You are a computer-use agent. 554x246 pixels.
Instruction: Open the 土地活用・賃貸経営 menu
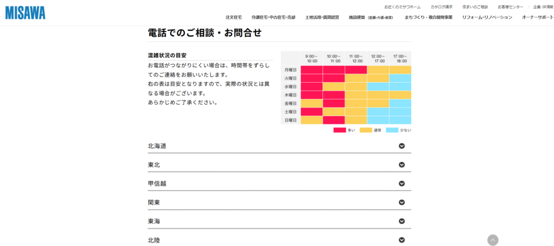322,17
